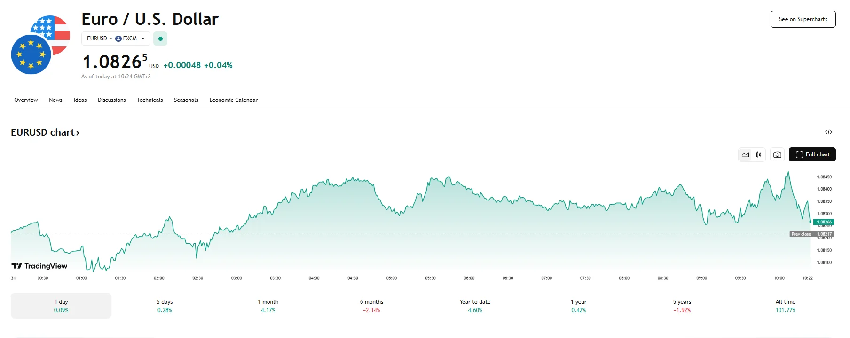Click the embed code icon
The image size is (850, 338).
(x=828, y=132)
